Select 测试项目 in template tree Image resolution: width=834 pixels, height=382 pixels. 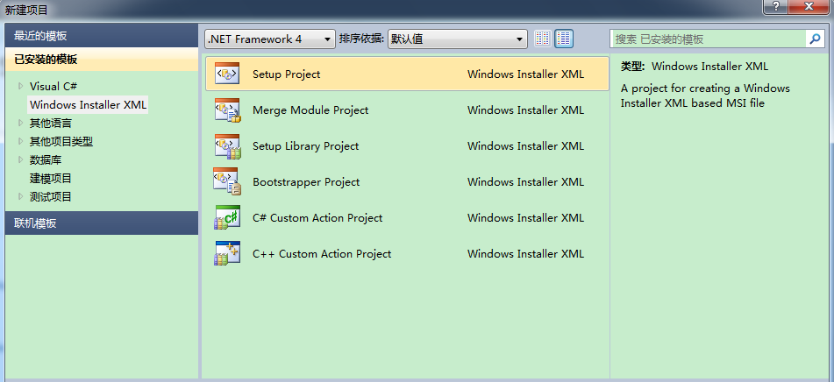pyautogui.click(x=51, y=196)
